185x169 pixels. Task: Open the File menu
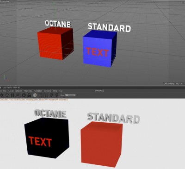click(x=5, y=91)
